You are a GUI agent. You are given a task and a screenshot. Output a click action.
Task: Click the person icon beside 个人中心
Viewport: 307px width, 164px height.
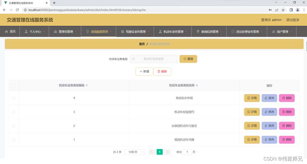26,32
